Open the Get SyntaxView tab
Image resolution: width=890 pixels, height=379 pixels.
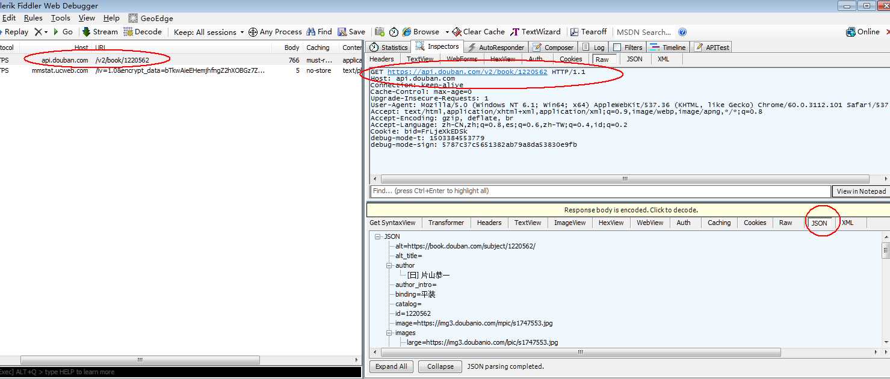tap(392, 223)
